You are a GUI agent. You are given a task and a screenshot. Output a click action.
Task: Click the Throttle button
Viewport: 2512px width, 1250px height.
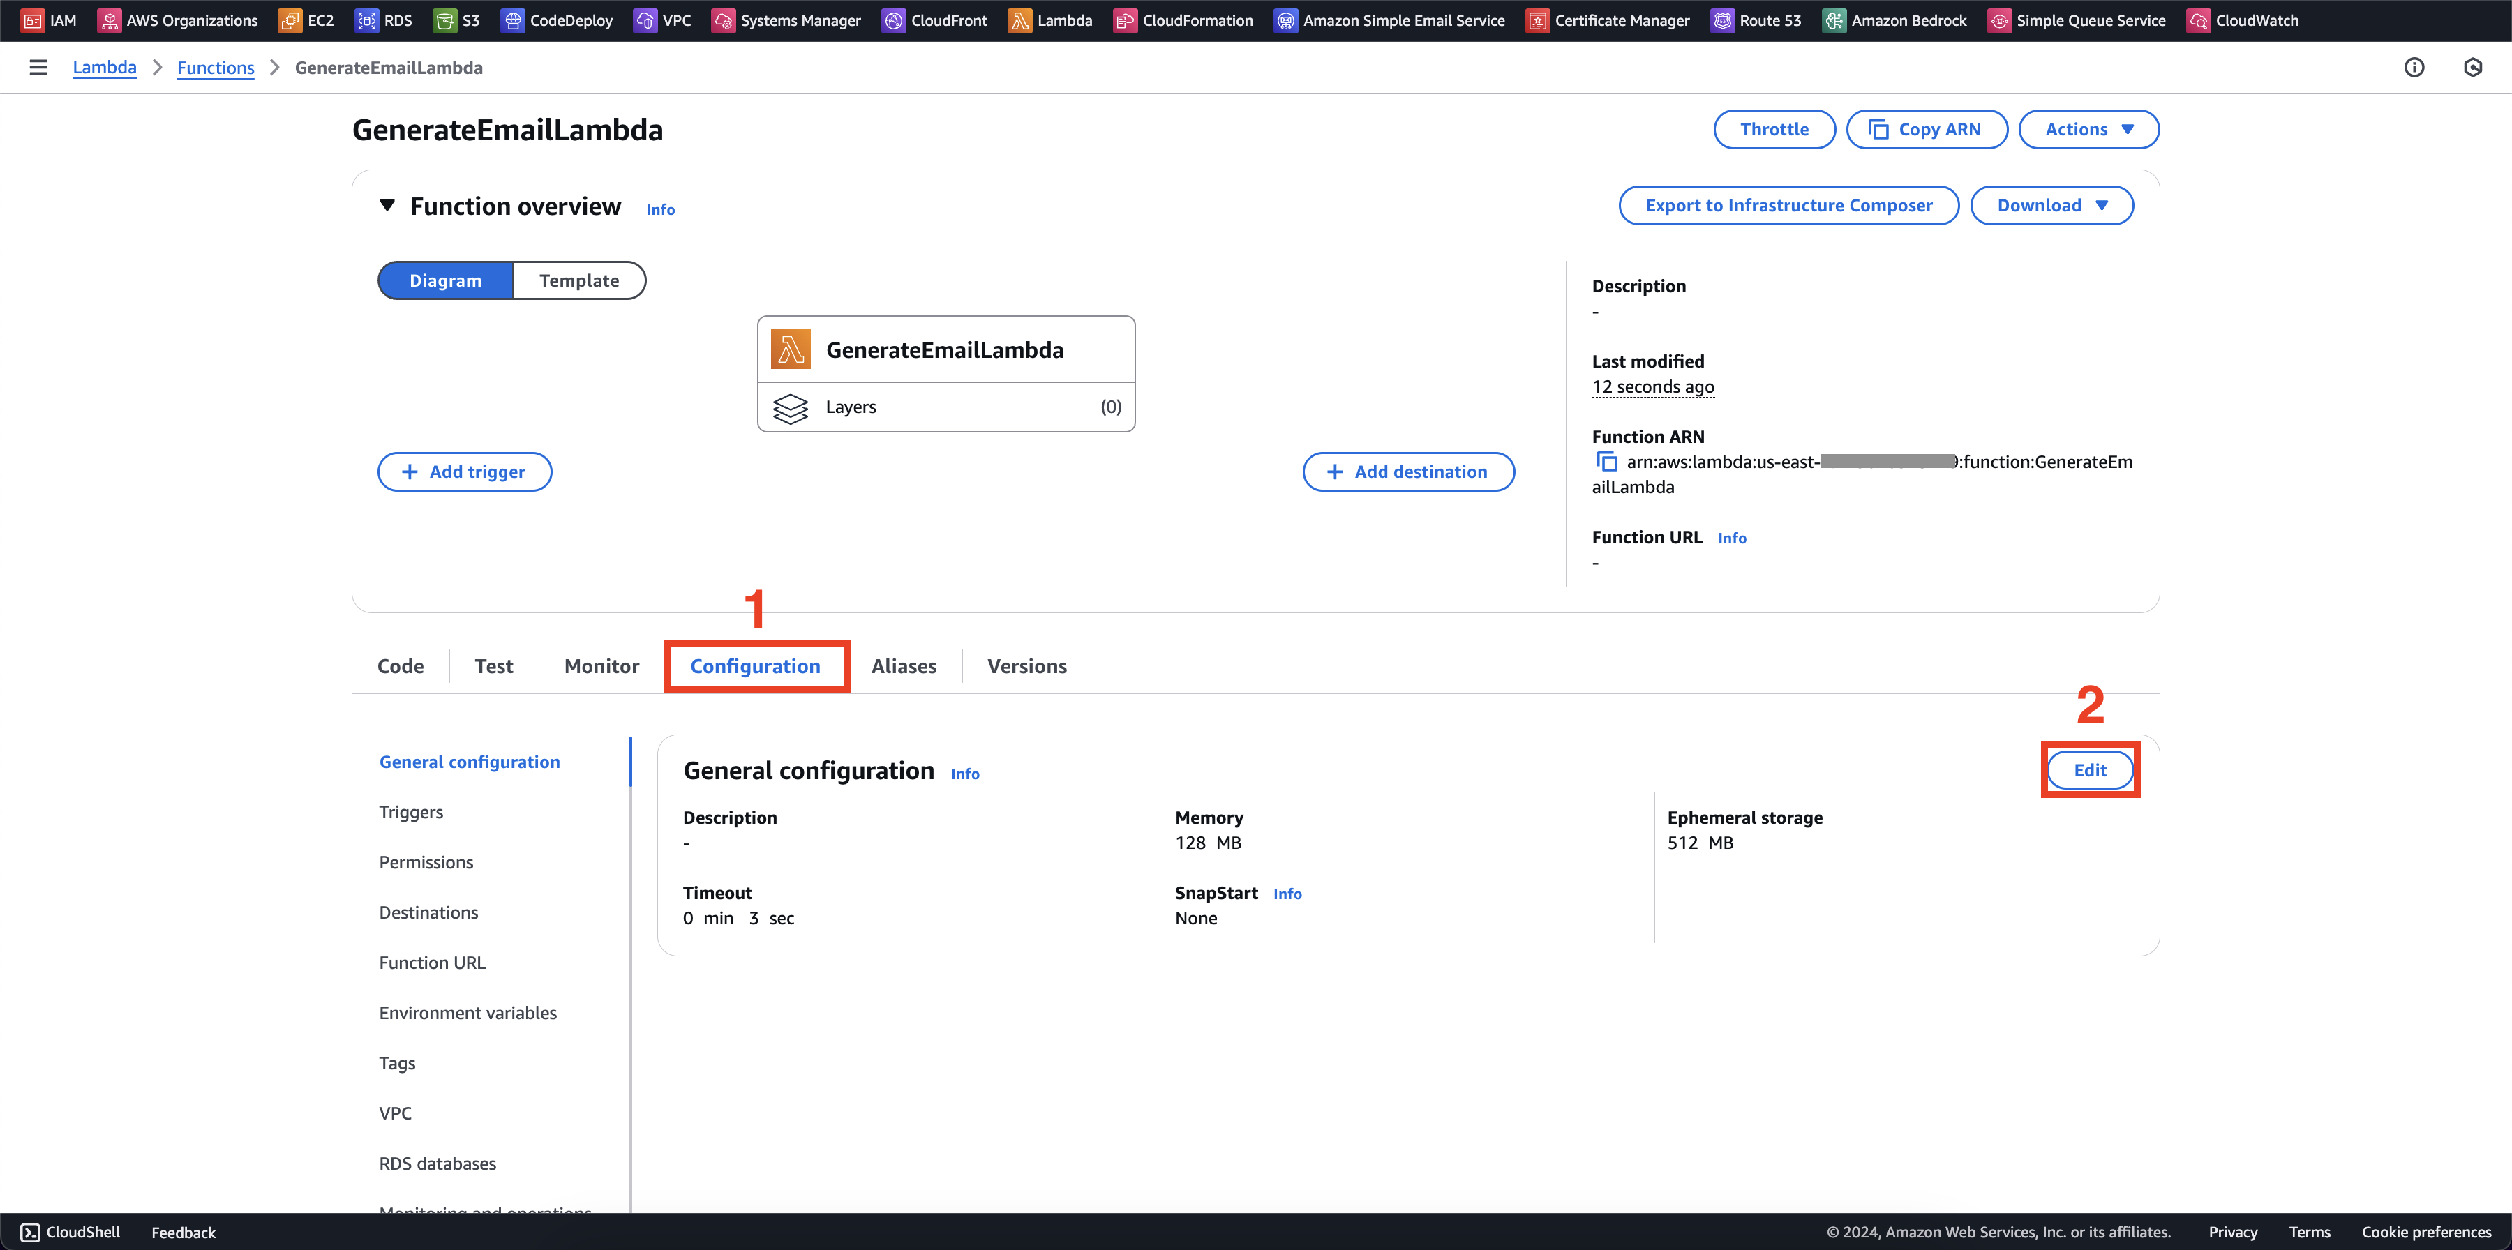coord(1774,129)
